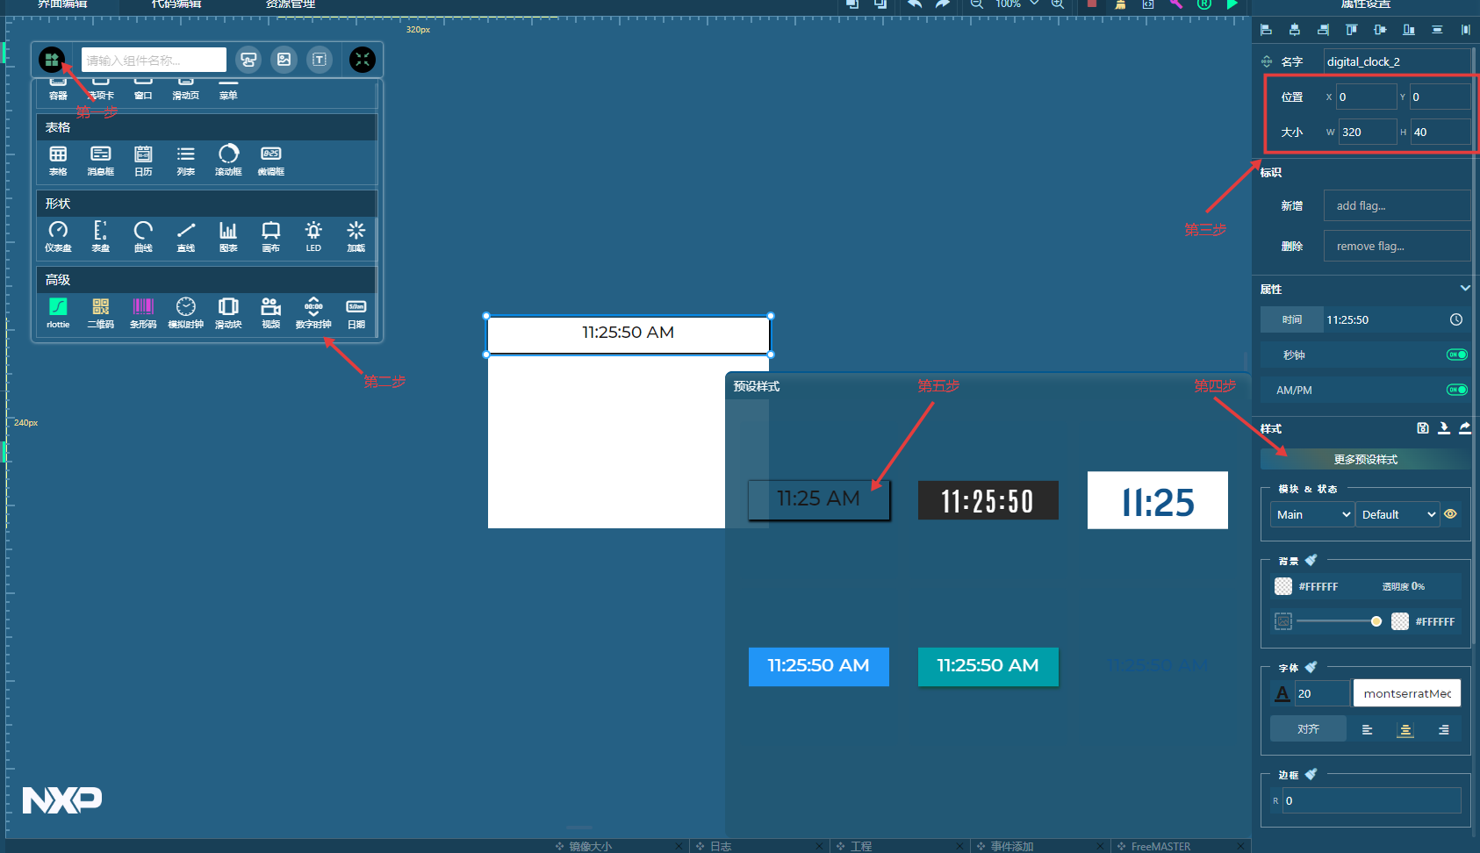Click the 更多预设样式 button
The width and height of the screenshot is (1480, 853).
[1365, 460]
